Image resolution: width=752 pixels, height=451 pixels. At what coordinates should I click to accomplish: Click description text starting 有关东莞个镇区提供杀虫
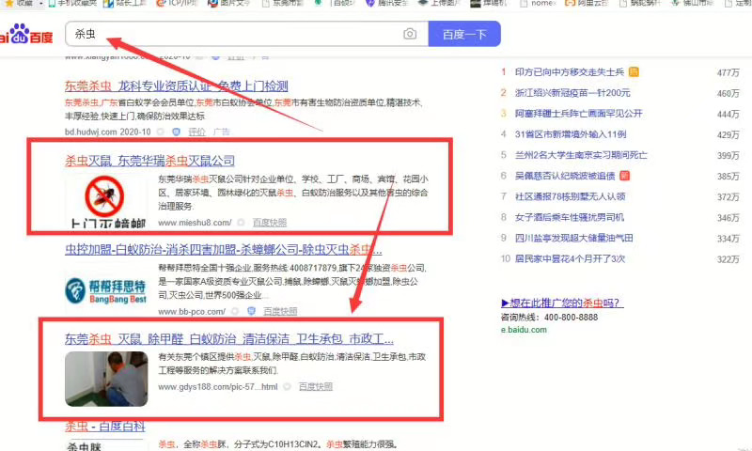[x=292, y=364]
